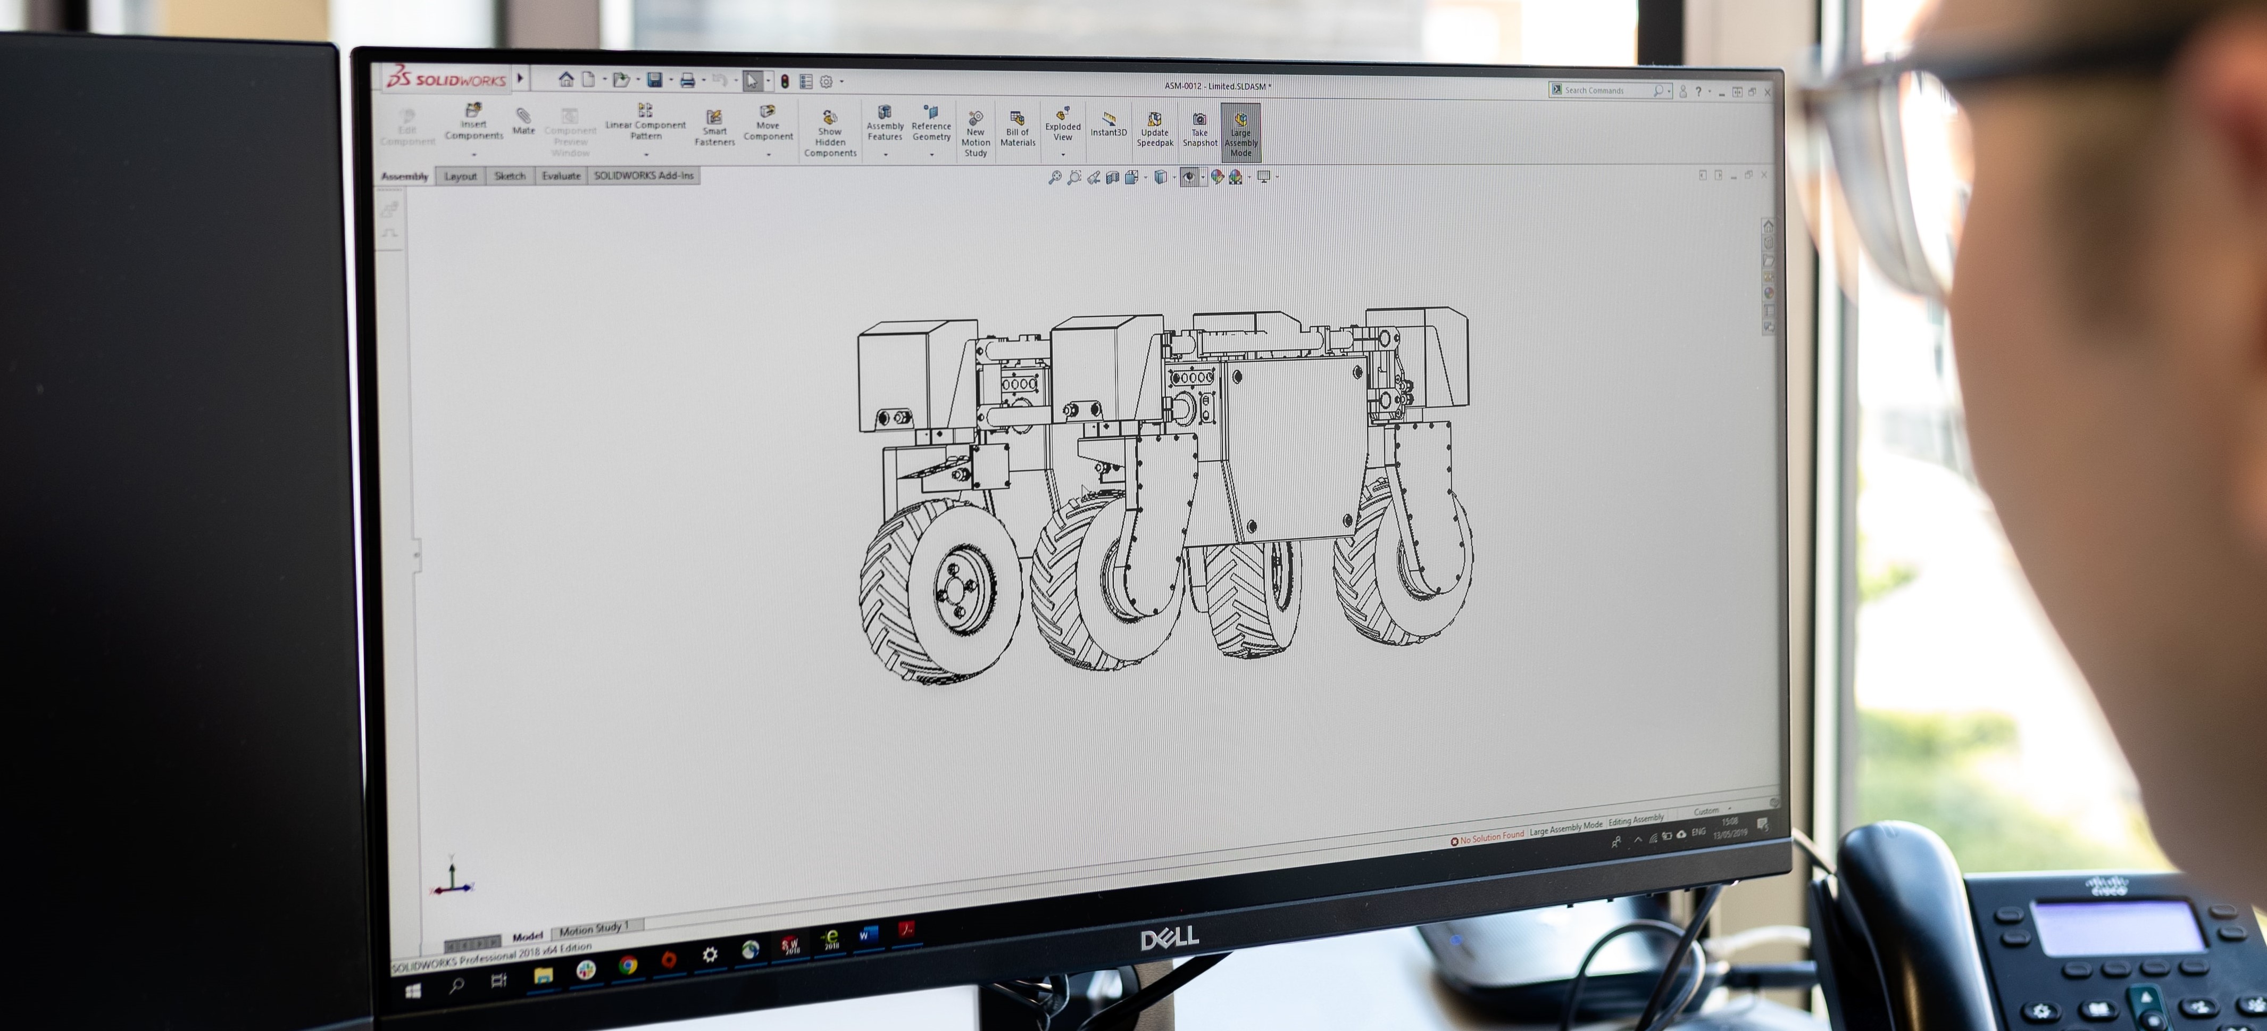The image size is (2267, 1031).
Task: Toggle Hide/Show Items eye button
Action: click(x=1189, y=177)
